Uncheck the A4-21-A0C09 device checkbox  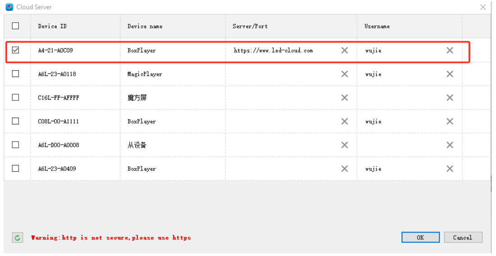tap(15, 50)
